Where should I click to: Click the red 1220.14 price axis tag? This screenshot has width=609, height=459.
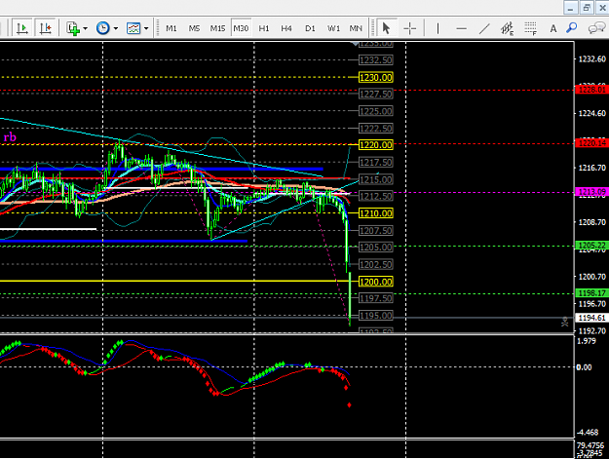[591, 143]
